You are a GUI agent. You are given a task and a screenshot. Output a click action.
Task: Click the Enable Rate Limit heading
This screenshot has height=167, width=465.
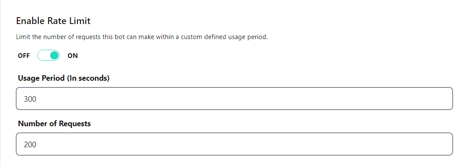(53, 21)
